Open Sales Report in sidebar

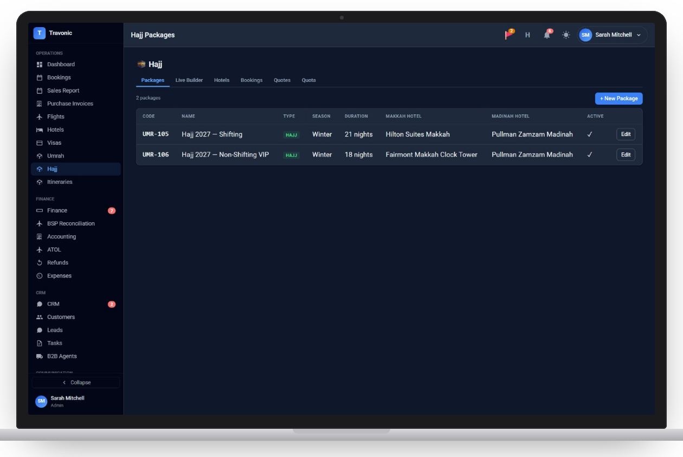point(76,91)
